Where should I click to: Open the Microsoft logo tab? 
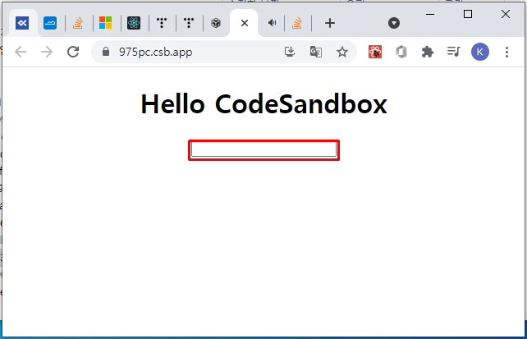pyautogui.click(x=106, y=23)
